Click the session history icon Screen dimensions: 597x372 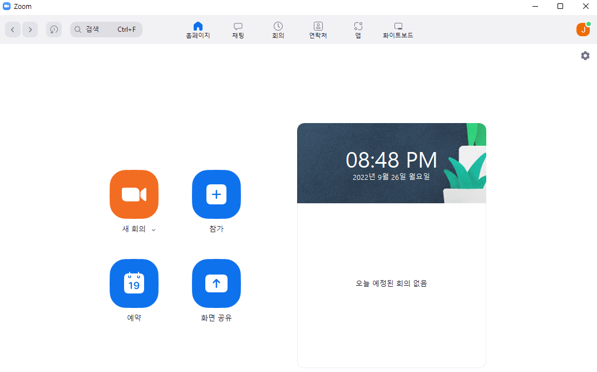53,30
